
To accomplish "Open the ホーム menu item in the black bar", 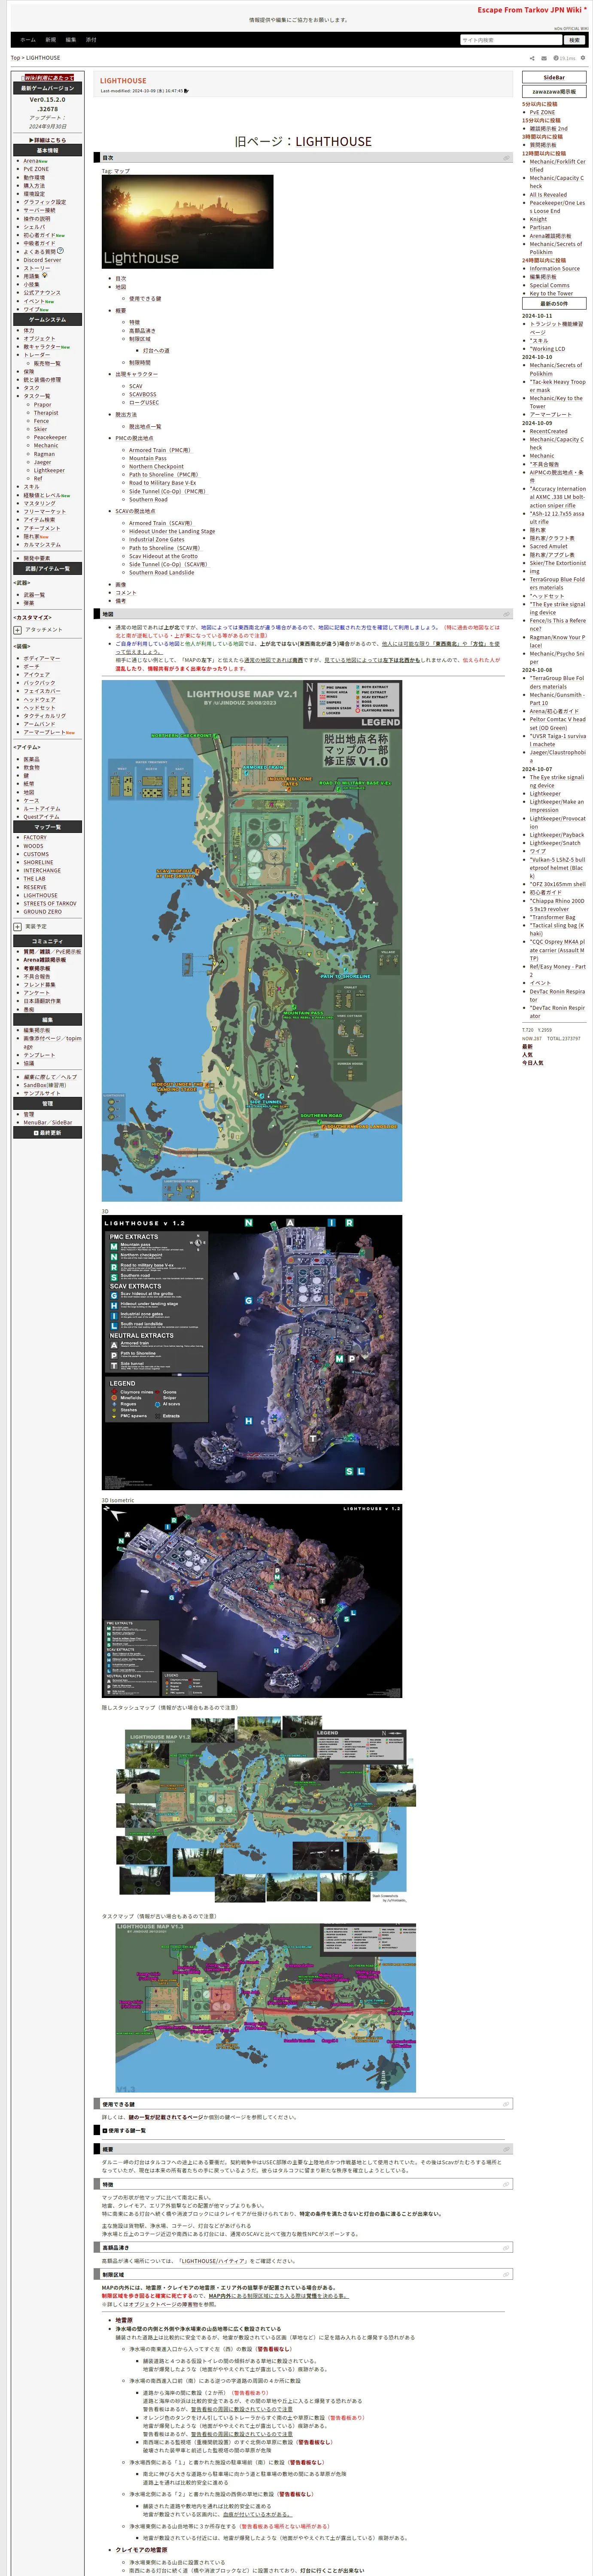I will coord(28,39).
